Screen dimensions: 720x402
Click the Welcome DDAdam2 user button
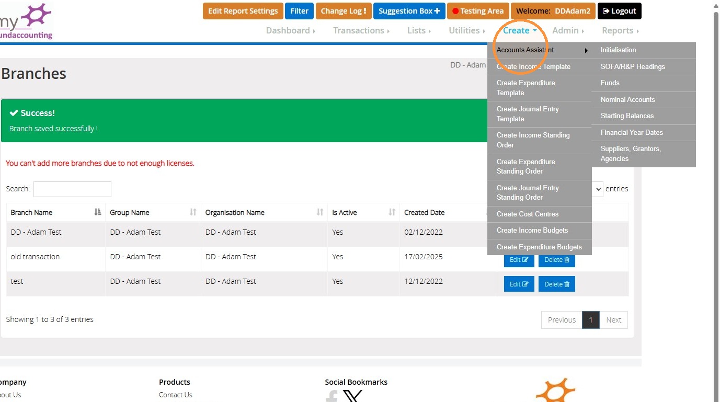tap(553, 11)
